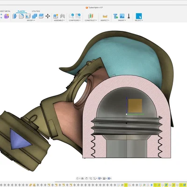This screenshot has width=187, height=187.
Task: Click the Pan hand icon
Action: coord(86,179)
